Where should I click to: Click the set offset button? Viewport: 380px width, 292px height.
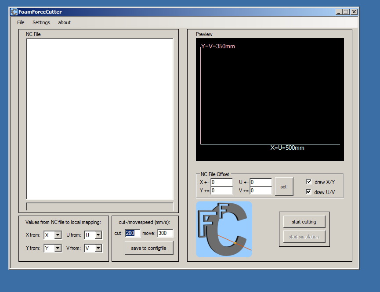coord(284,186)
